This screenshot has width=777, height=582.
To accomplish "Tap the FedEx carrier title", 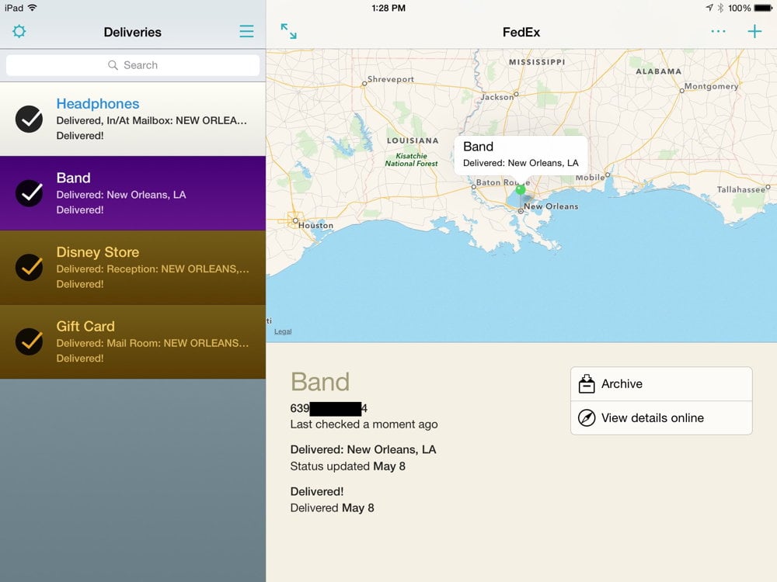I will [x=521, y=32].
